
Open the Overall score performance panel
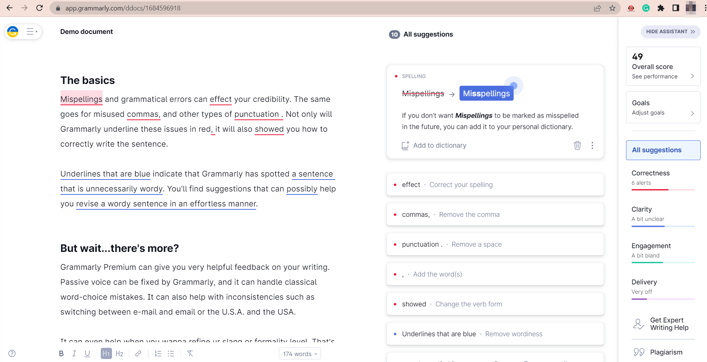coord(663,66)
